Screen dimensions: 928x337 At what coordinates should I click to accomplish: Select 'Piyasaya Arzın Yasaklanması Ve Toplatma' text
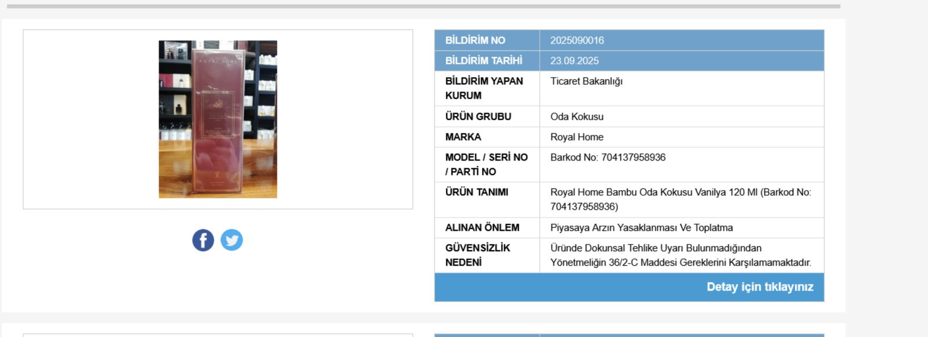click(641, 228)
